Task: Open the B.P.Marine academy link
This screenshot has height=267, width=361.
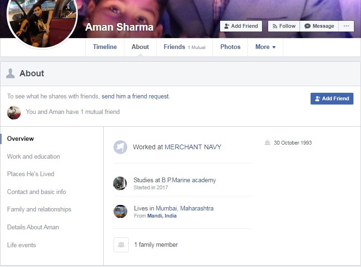Action: pos(189,180)
